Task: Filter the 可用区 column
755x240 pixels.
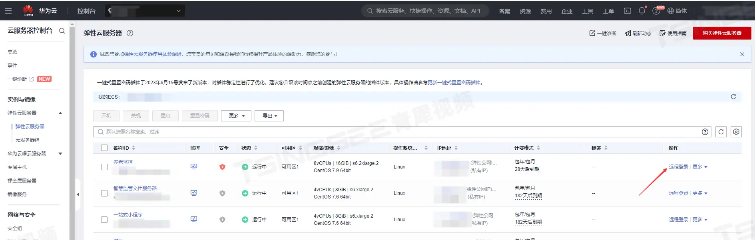Action: pyautogui.click(x=301, y=148)
